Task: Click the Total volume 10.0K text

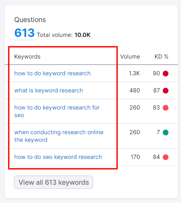Action: click(x=64, y=35)
